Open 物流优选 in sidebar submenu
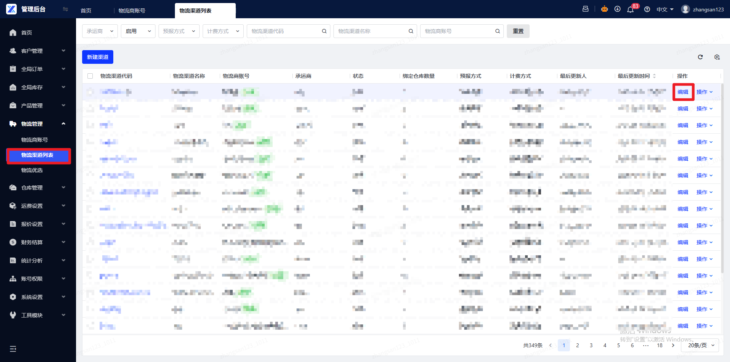This screenshot has height=362, width=730. 32,170
